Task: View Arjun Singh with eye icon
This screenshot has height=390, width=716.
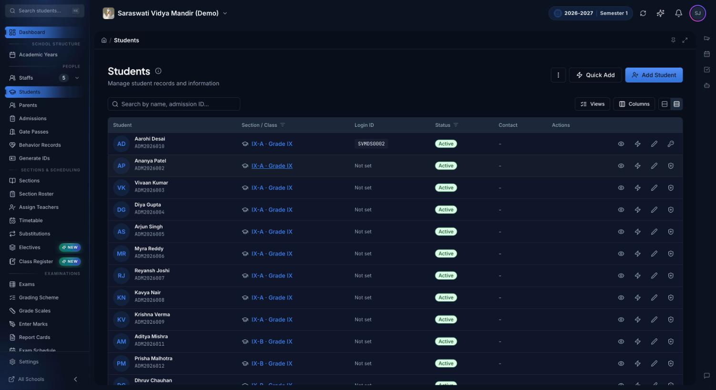Action: pyautogui.click(x=621, y=232)
